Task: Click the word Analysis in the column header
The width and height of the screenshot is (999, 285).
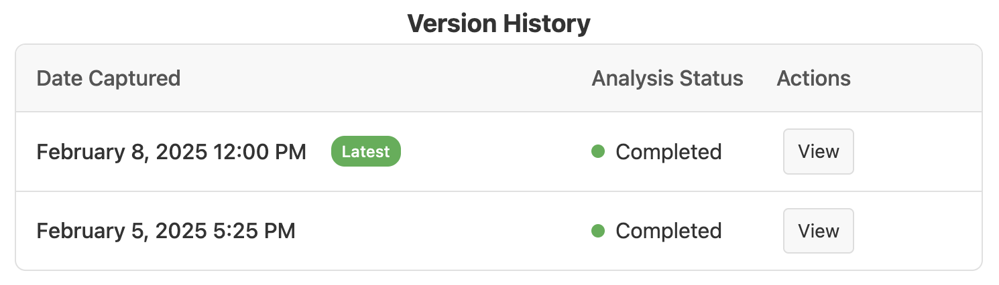Action: [x=632, y=78]
